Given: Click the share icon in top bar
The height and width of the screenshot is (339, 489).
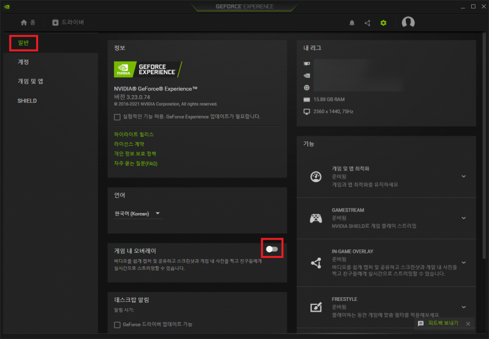Looking at the screenshot, I should click(367, 23).
